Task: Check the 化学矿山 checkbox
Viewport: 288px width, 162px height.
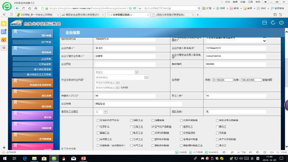Action: 98,126
